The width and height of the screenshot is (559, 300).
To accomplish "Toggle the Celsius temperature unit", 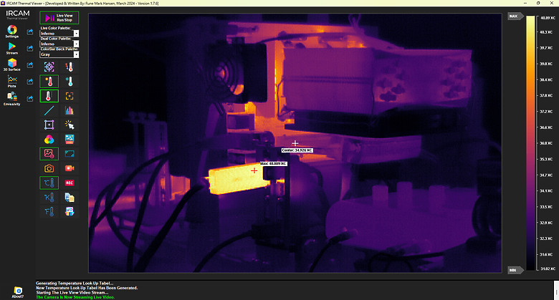I will pyautogui.click(x=49, y=183).
